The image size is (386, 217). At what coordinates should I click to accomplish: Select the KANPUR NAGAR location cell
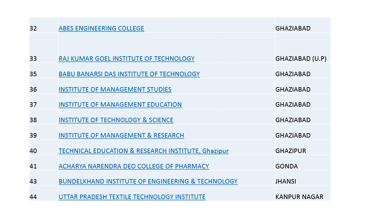tap(299, 197)
